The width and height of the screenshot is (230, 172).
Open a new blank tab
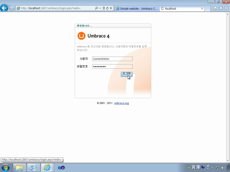[x=208, y=8]
